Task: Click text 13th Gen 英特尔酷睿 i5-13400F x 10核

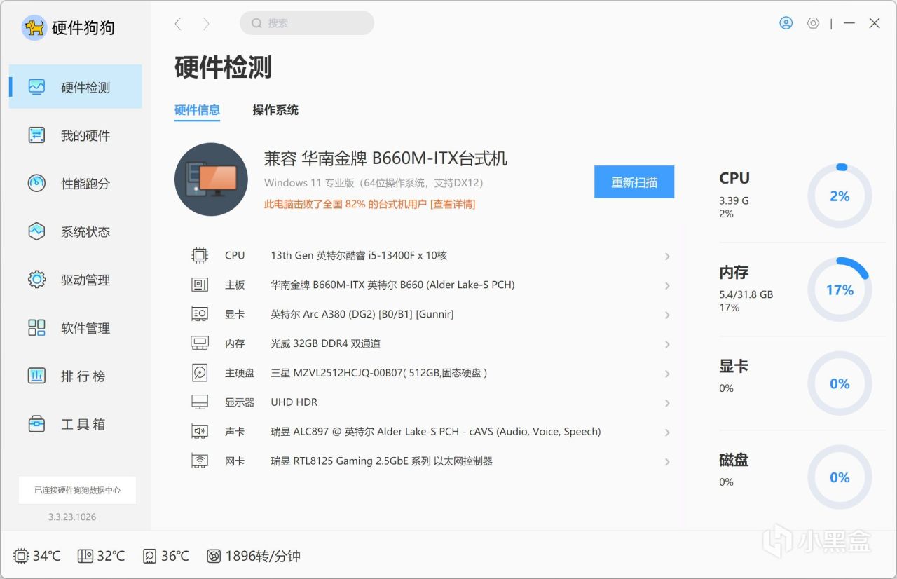Action: [359, 255]
